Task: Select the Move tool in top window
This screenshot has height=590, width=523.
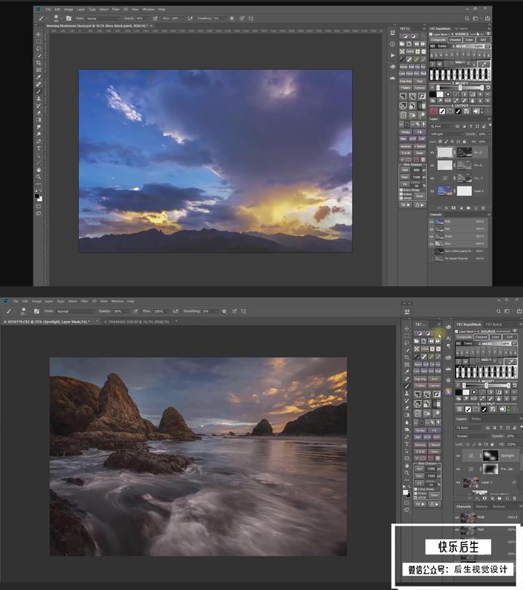Action: [38, 34]
